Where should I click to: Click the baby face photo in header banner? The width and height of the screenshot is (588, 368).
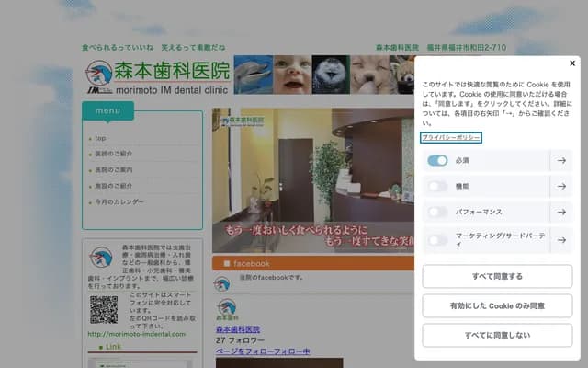(292, 75)
